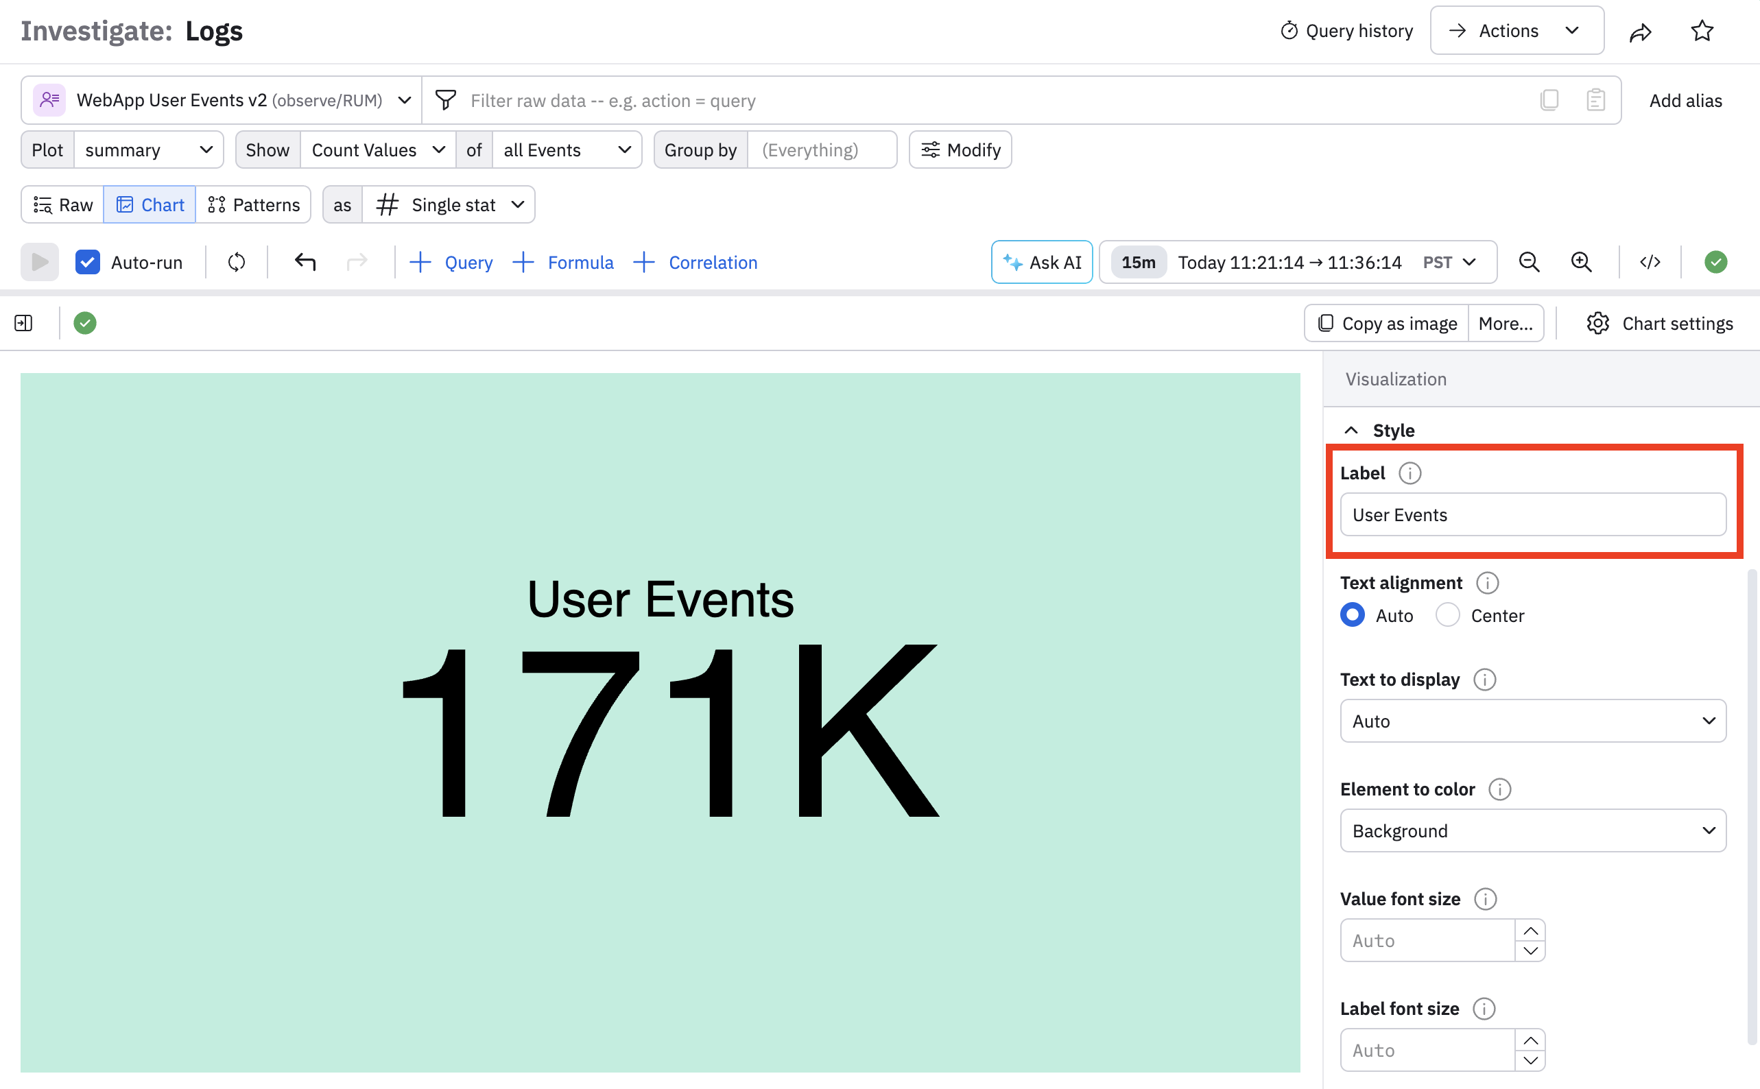Collapse the Style section

coord(1351,431)
